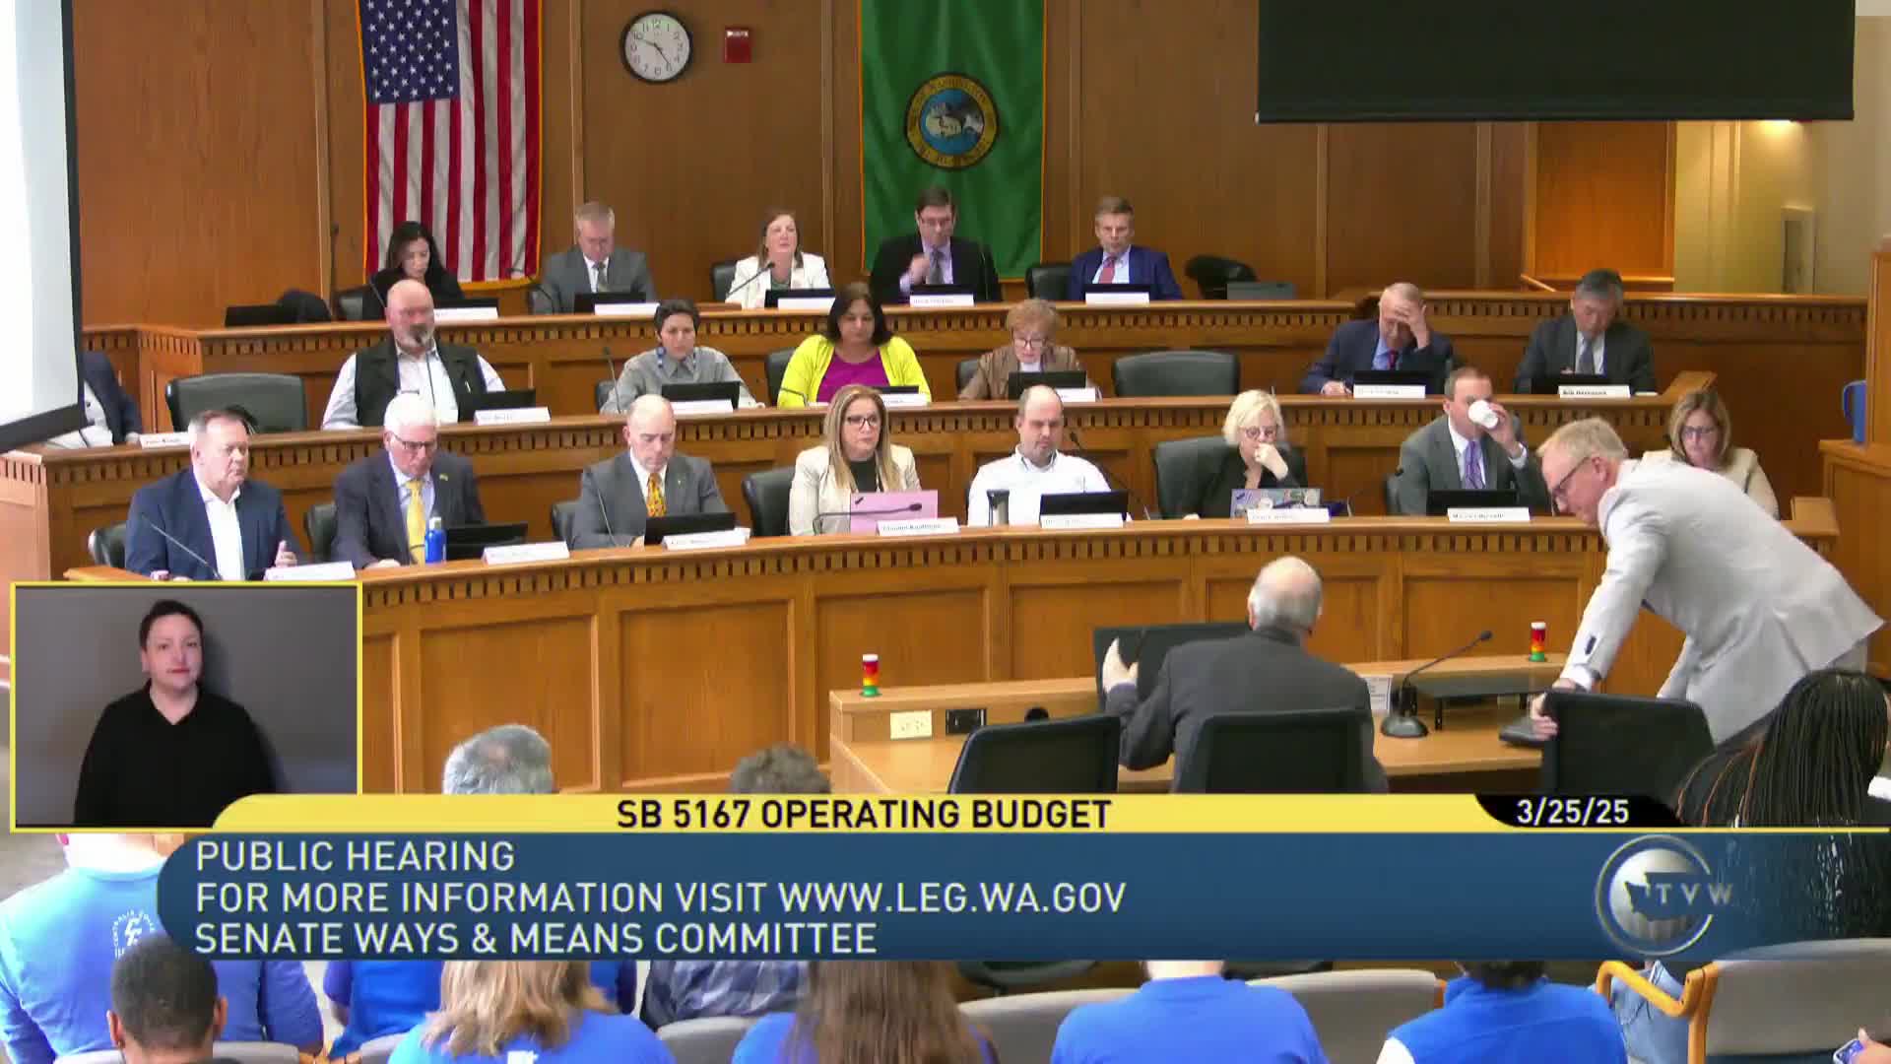Click the www.leg.wa.gov information line

660,898
